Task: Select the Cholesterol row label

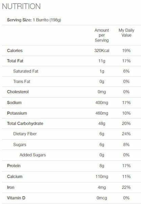Action: 18,92
